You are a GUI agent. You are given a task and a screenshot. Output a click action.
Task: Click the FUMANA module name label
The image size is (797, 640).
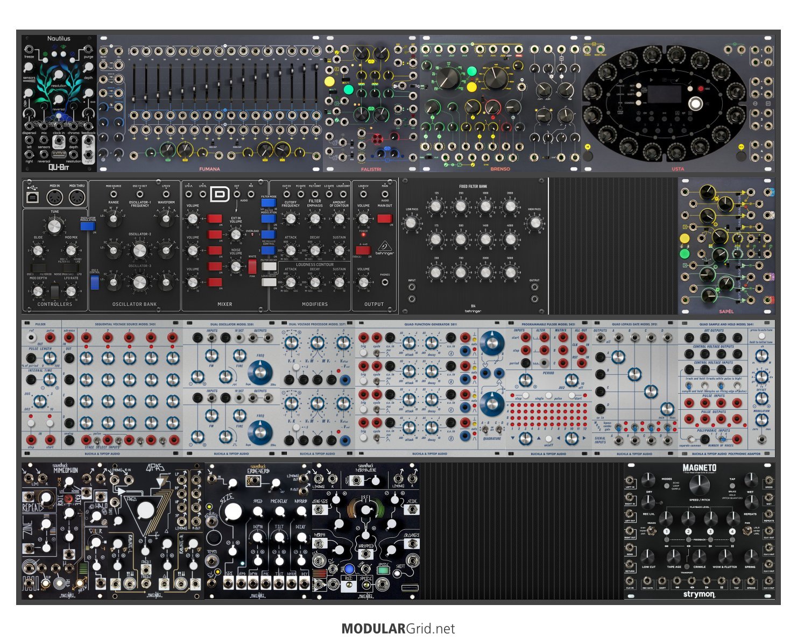click(209, 169)
